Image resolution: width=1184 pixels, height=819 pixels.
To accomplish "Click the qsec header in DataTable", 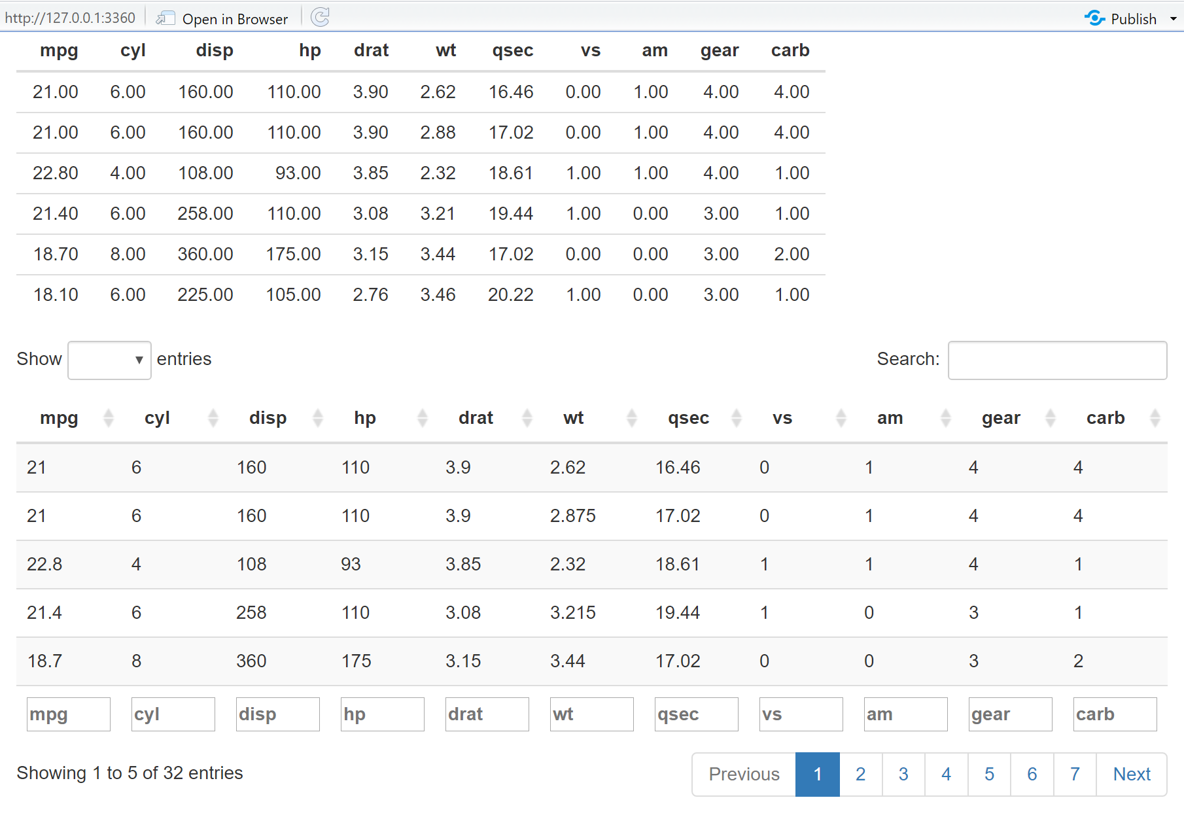I will (688, 418).
